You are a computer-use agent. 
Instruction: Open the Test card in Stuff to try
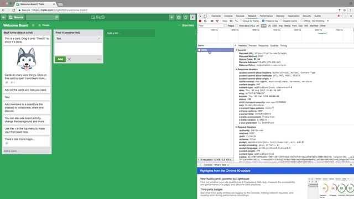27,97
